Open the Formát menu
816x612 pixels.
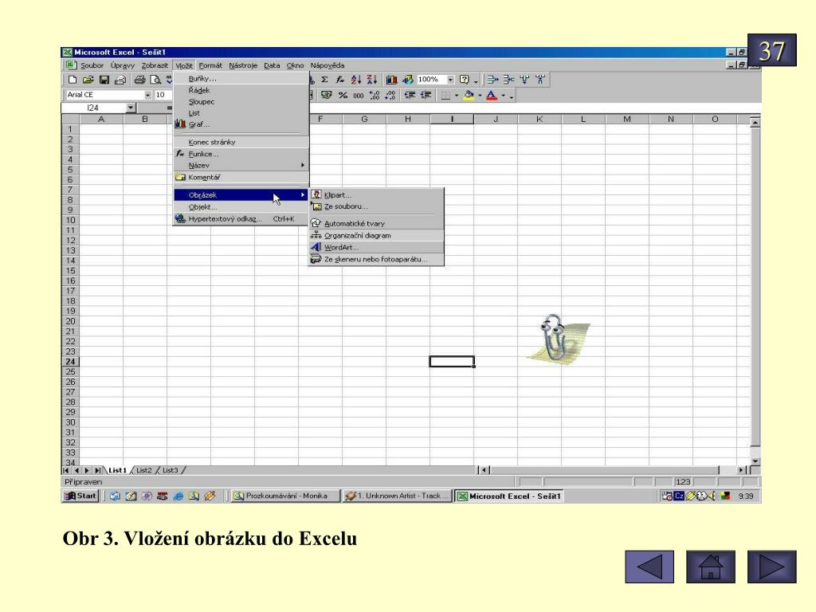point(210,65)
